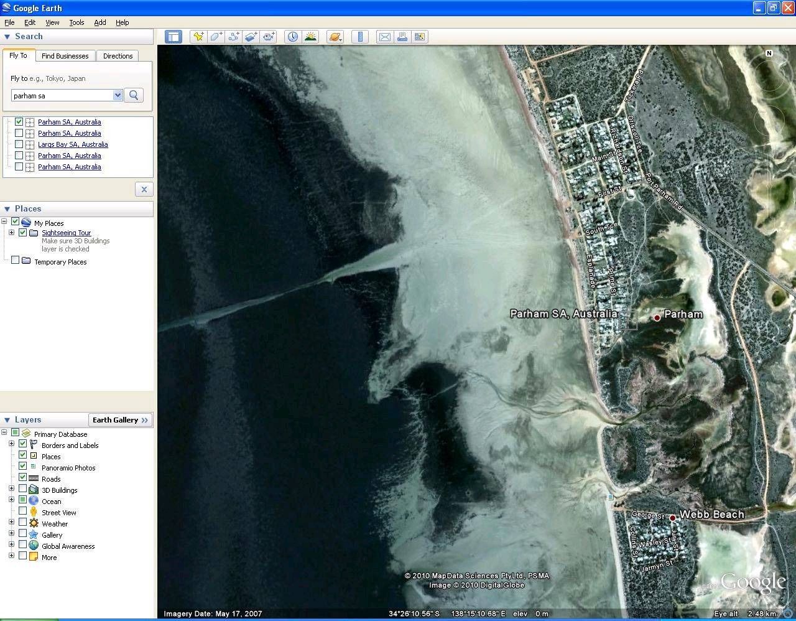Expand the Sightseeing Tour folder
796x621 pixels.
(11, 233)
